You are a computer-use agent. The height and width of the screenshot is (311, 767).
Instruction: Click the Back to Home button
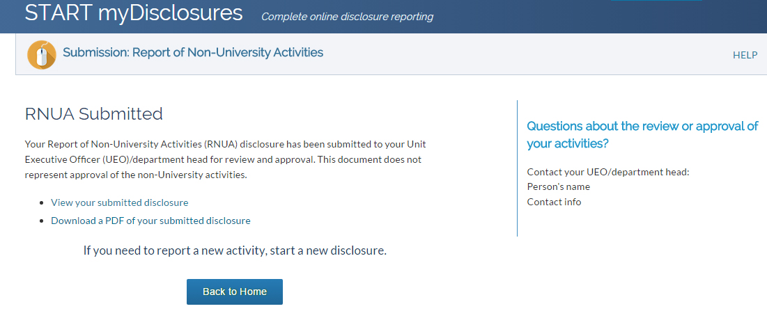click(x=235, y=292)
